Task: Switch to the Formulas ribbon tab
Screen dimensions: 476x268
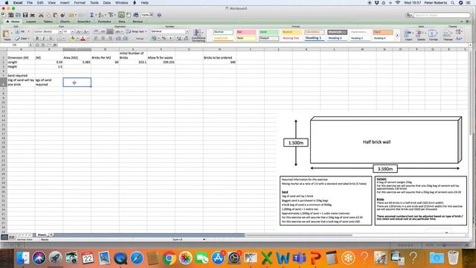Action: coord(104,22)
